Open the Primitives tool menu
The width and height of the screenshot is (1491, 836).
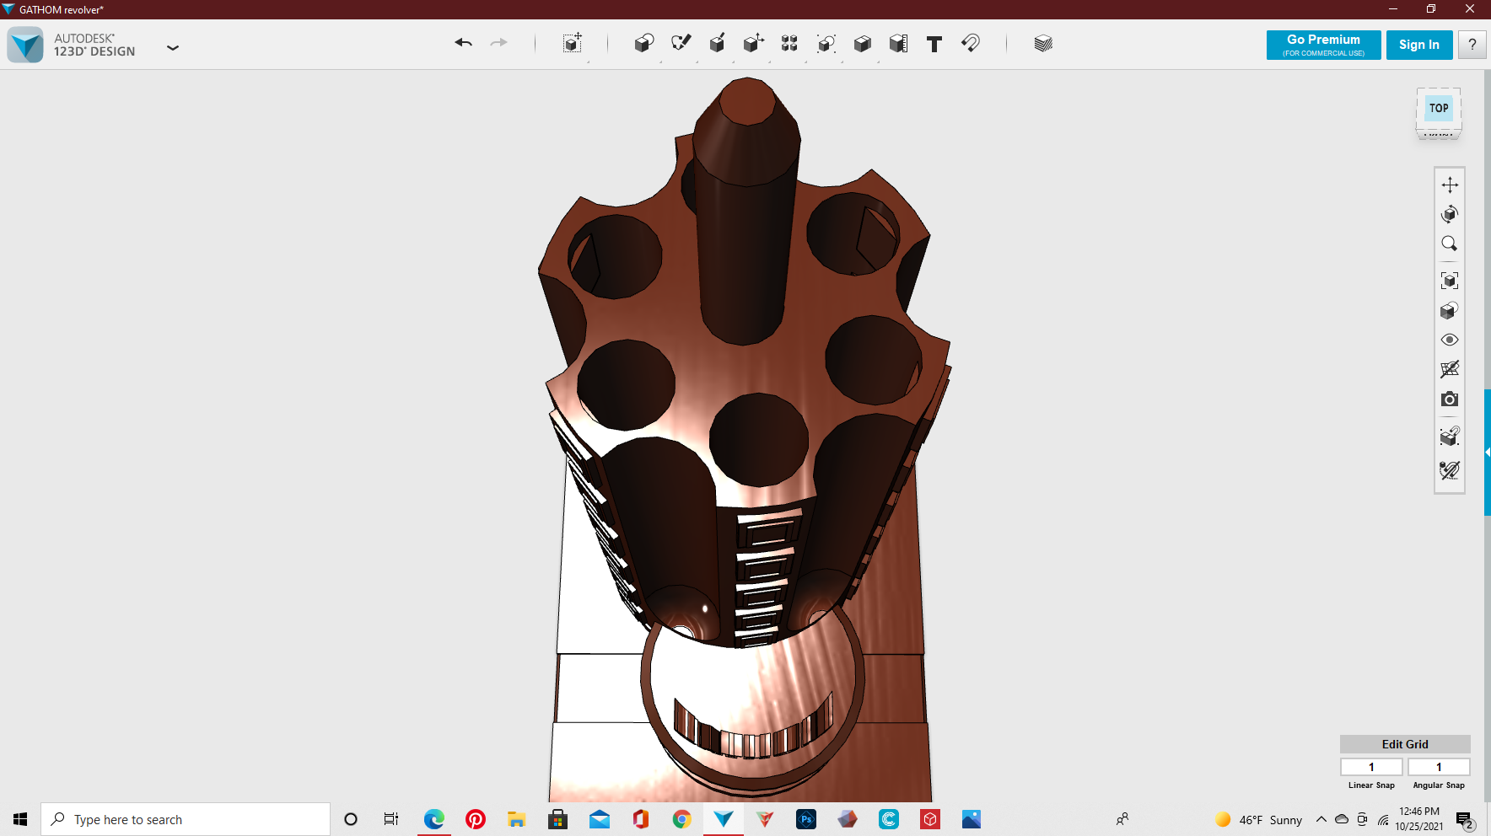[644, 43]
